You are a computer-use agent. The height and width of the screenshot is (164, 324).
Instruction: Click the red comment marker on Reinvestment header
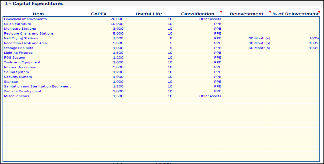coord(270,12)
